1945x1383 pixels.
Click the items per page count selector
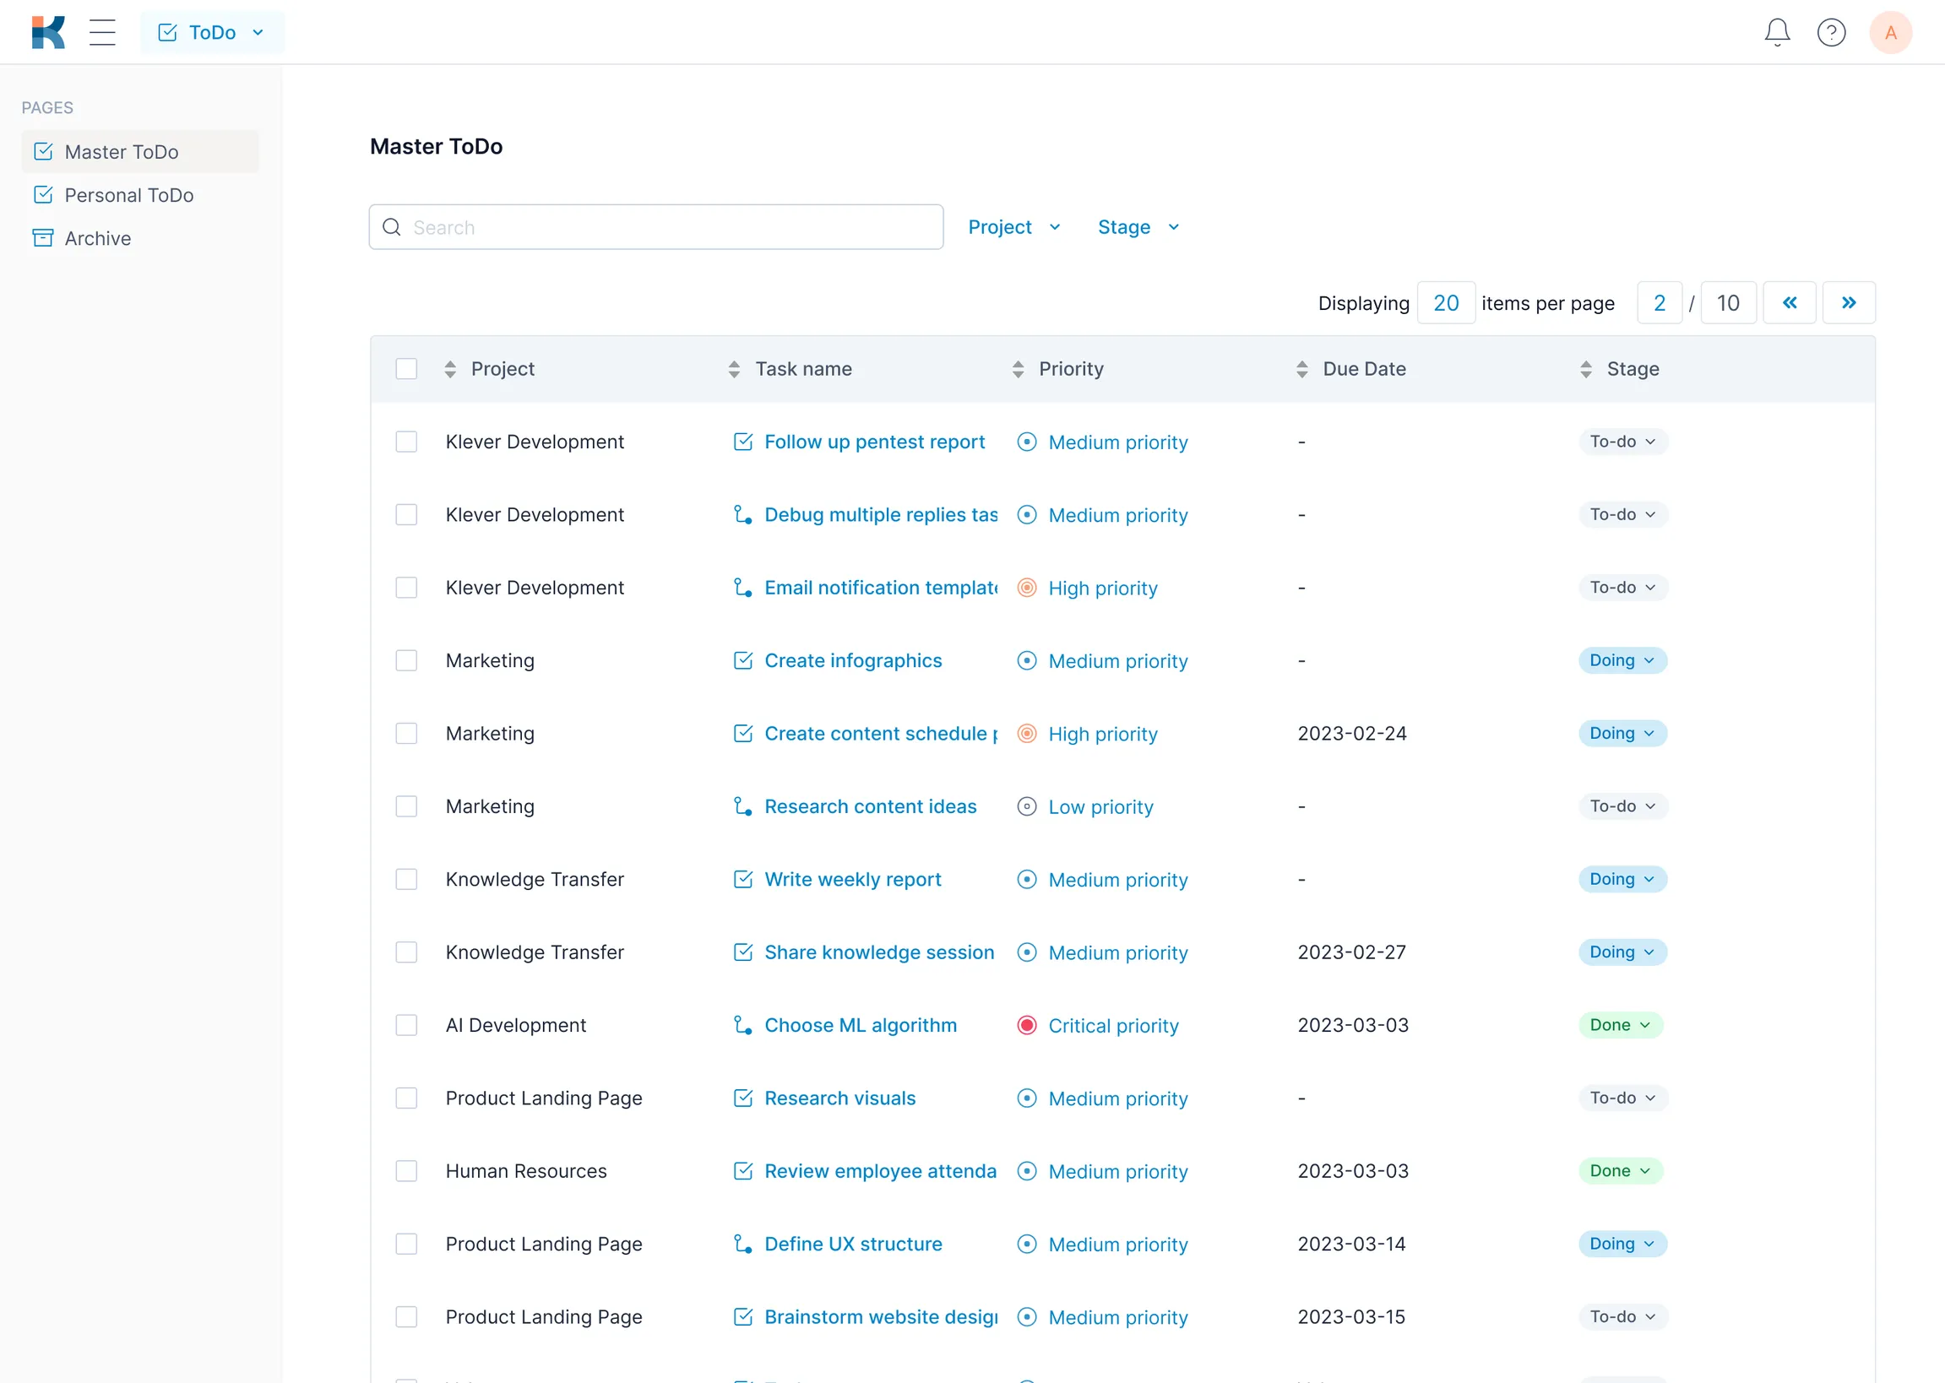point(1445,302)
